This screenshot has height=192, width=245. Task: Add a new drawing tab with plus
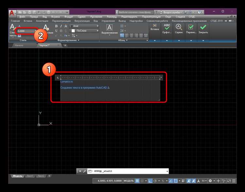tap(65, 45)
